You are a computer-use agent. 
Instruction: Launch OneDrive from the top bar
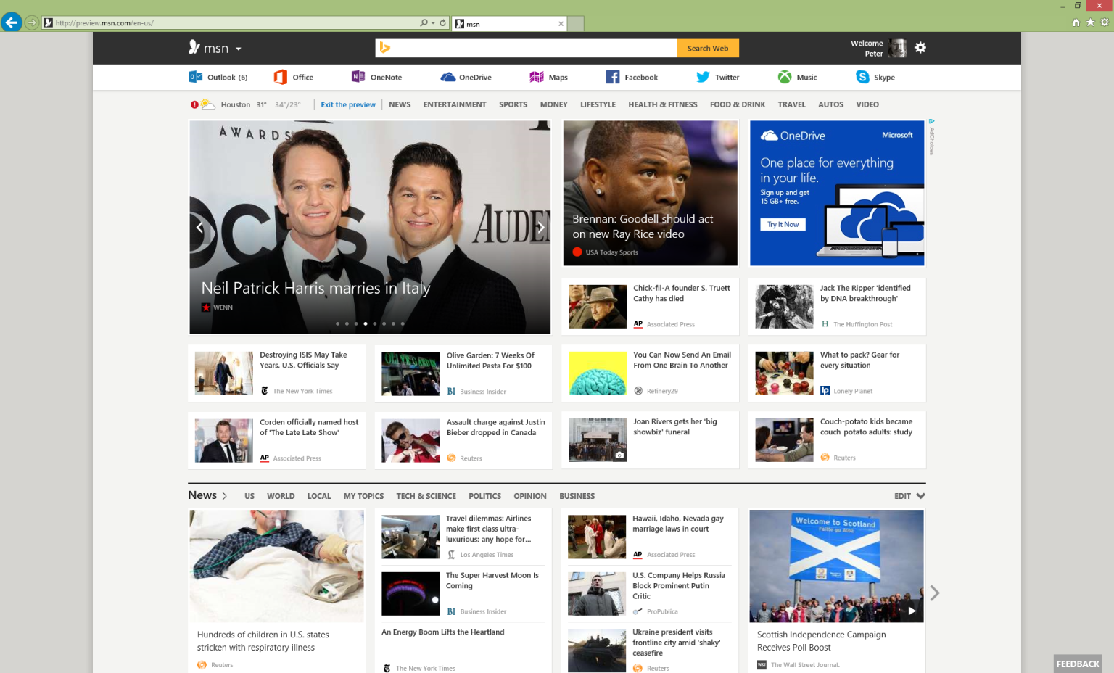click(x=465, y=77)
